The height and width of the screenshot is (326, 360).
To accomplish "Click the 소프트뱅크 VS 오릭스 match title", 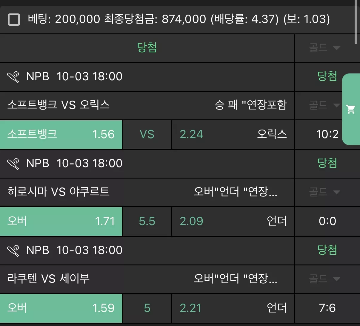I will tap(59, 105).
